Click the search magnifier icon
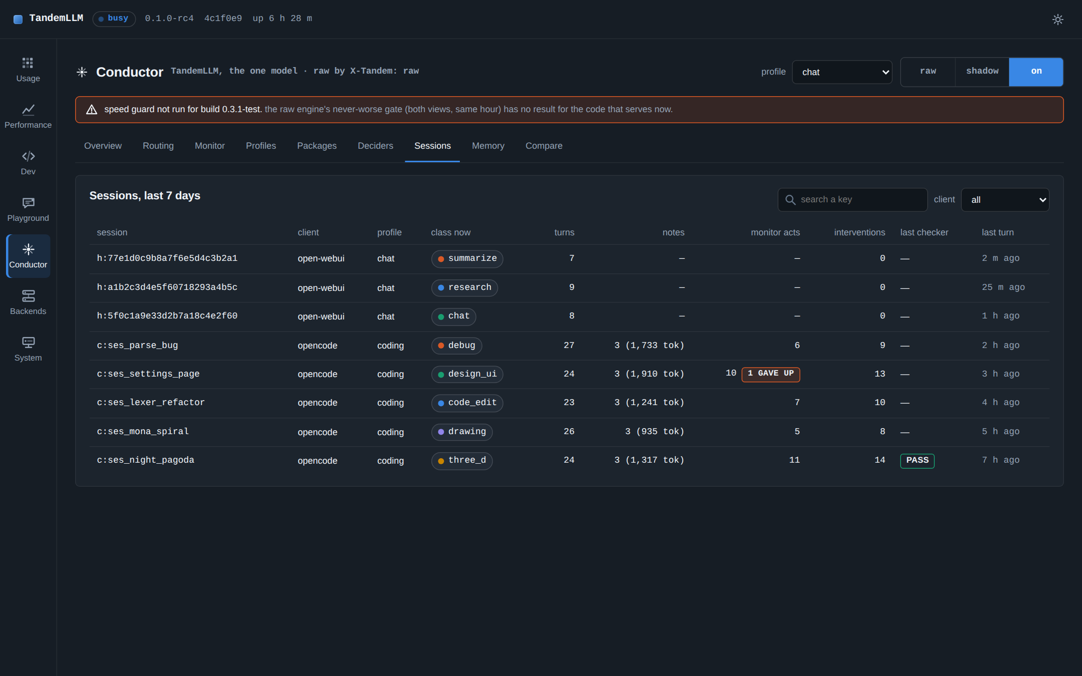1082x676 pixels. 790,200
